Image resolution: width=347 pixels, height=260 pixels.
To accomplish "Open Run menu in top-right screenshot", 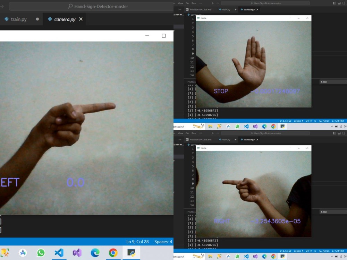I will click(194, 3).
